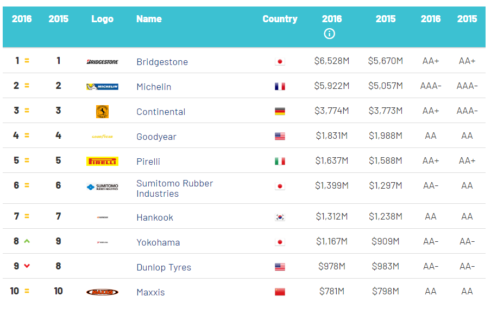
Task: Click the Bridgestone logo
Action: click(103, 62)
